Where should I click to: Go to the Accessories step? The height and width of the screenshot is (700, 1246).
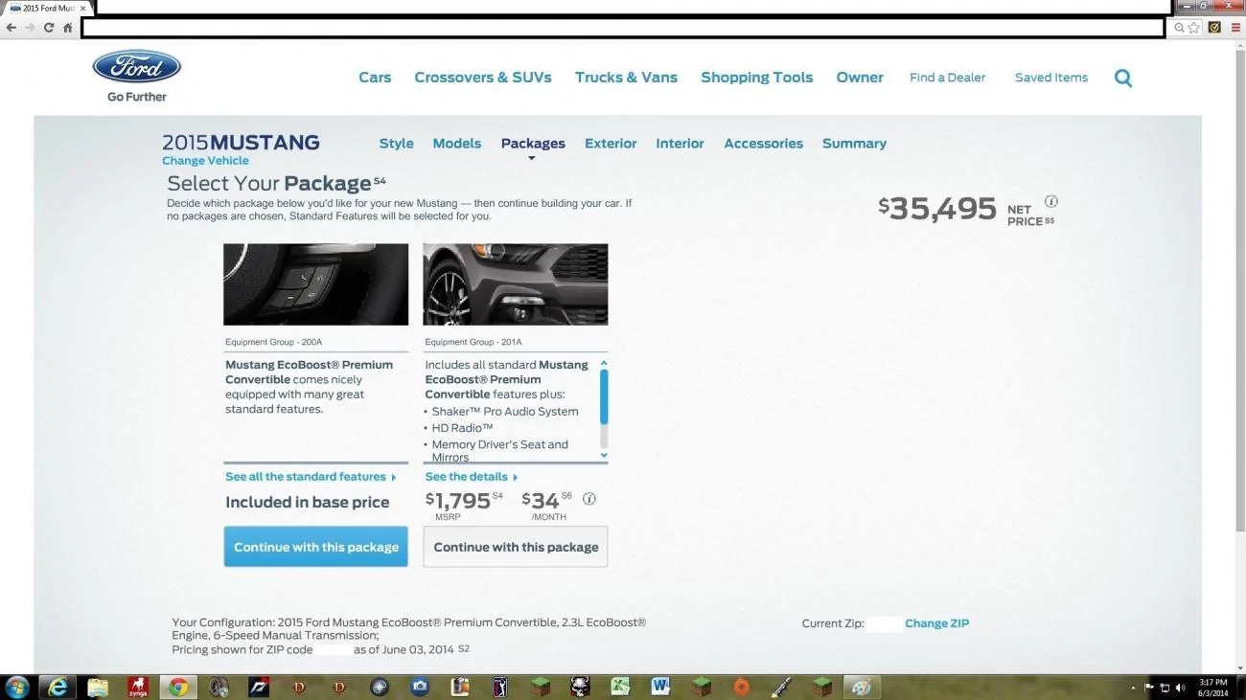(763, 144)
